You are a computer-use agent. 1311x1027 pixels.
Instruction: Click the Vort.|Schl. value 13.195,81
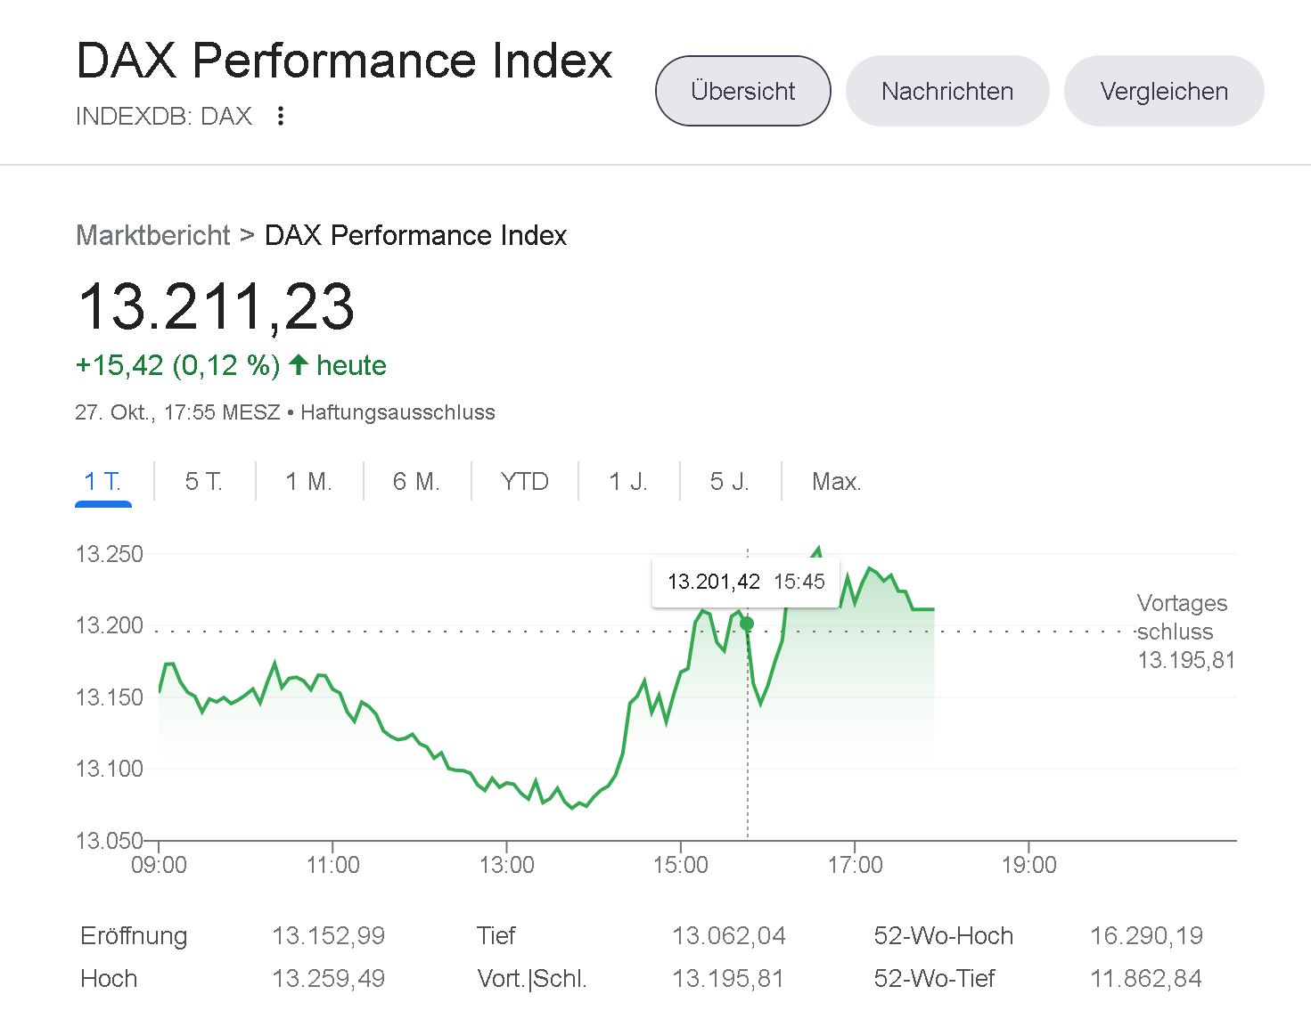coord(727,979)
